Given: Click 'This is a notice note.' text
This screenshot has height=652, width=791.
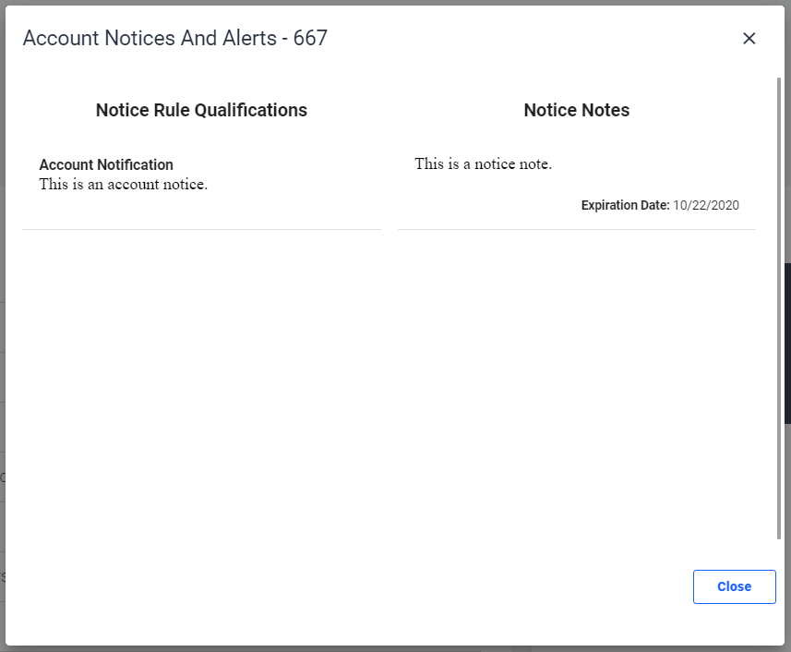Looking at the screenshot, I should tap(484, 164).
